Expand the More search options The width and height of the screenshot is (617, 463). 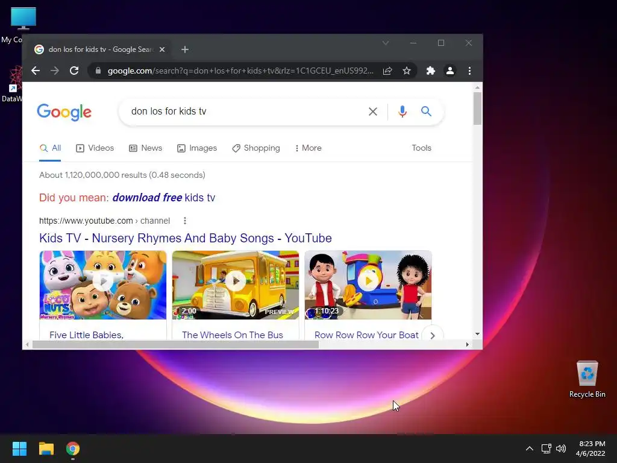(x=308, y=148)
